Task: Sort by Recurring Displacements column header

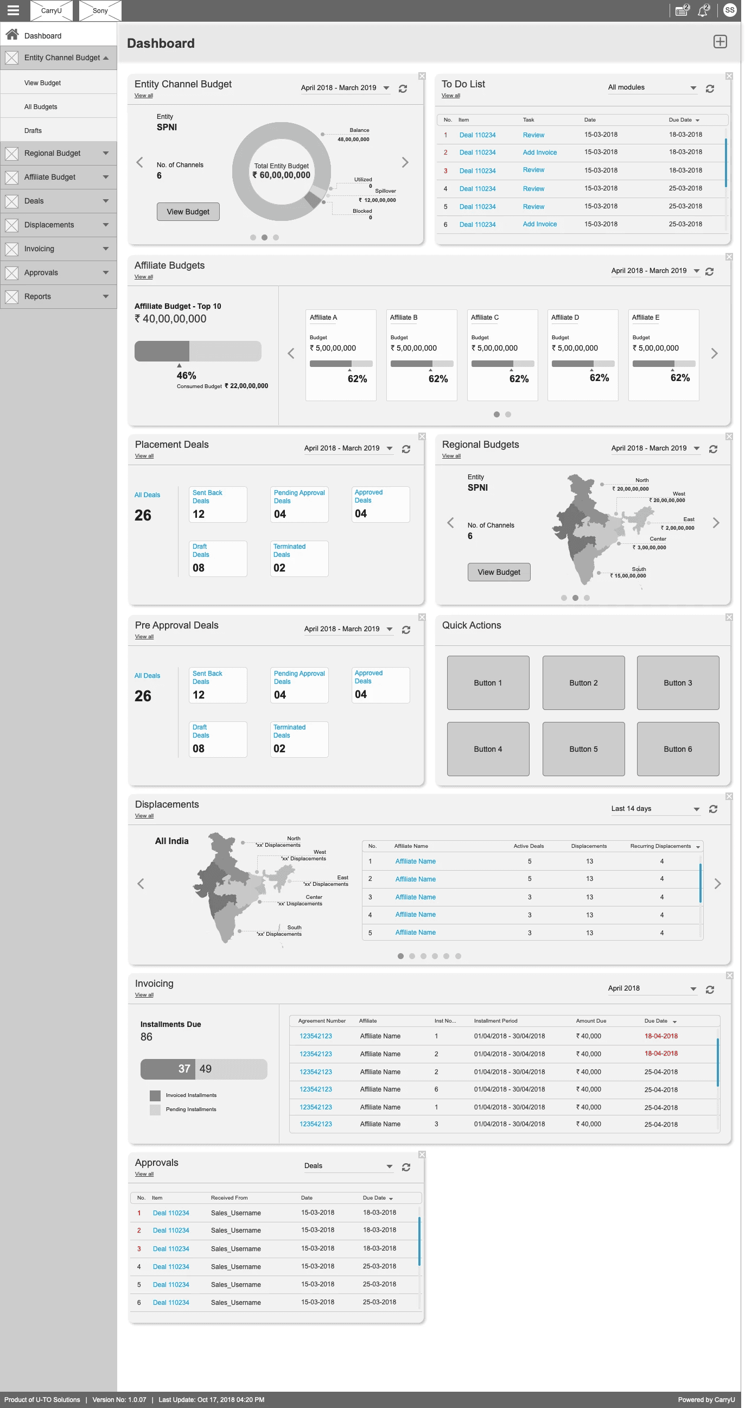Action: pyautogui.click(x=664, y=847)
